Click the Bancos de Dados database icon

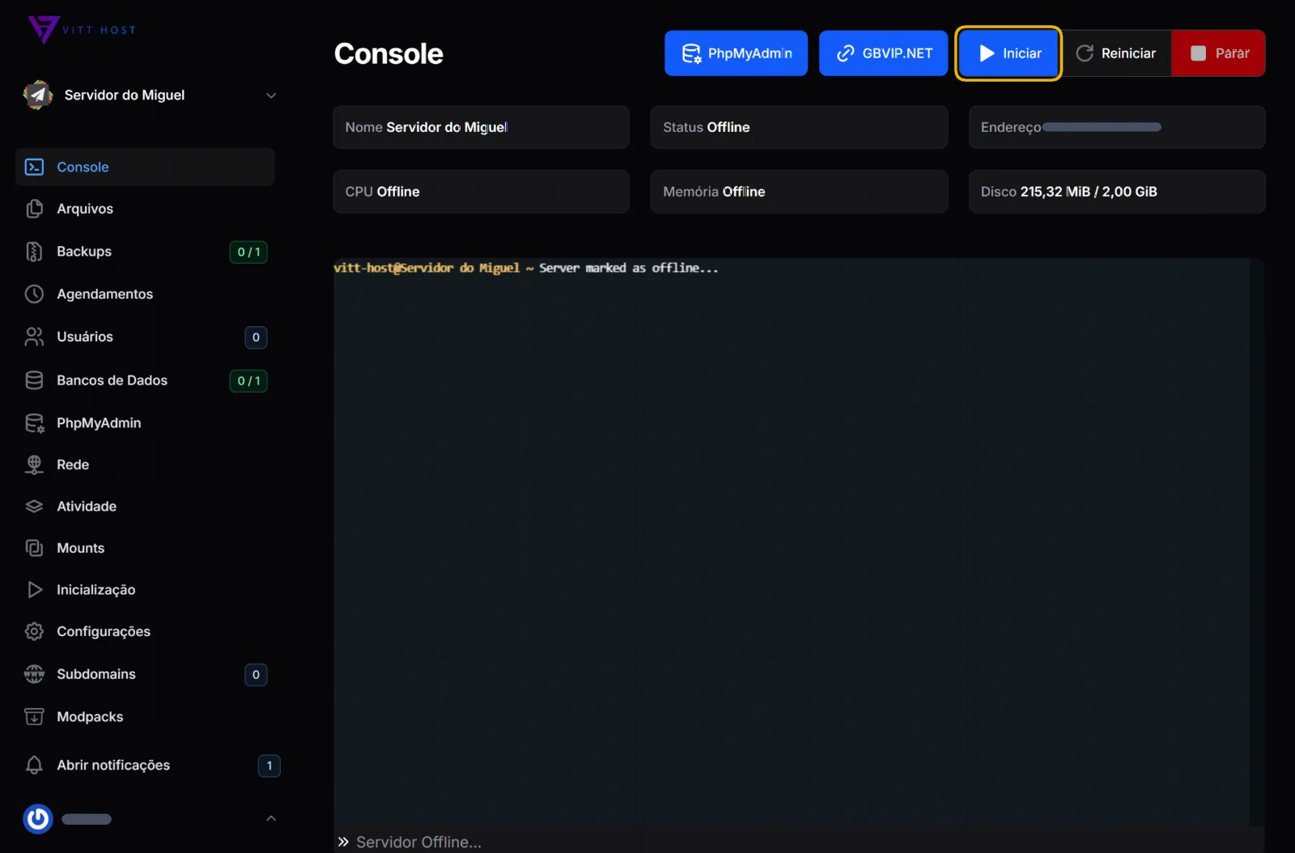tap(34, 380)
